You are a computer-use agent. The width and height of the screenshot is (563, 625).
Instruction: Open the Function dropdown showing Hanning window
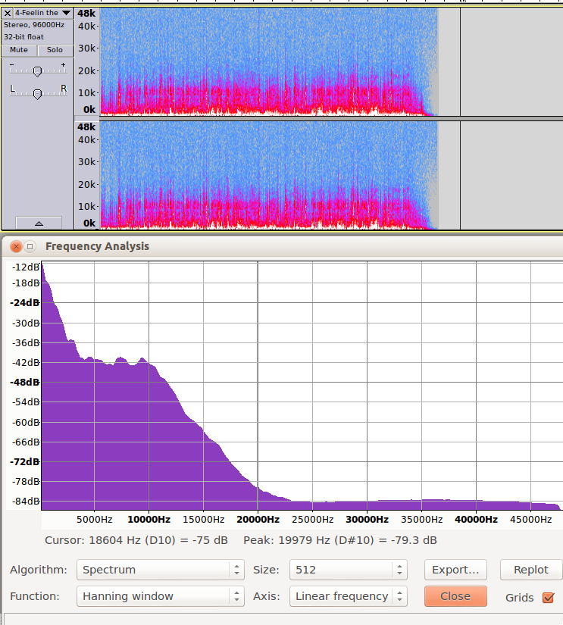click(160, 596)
